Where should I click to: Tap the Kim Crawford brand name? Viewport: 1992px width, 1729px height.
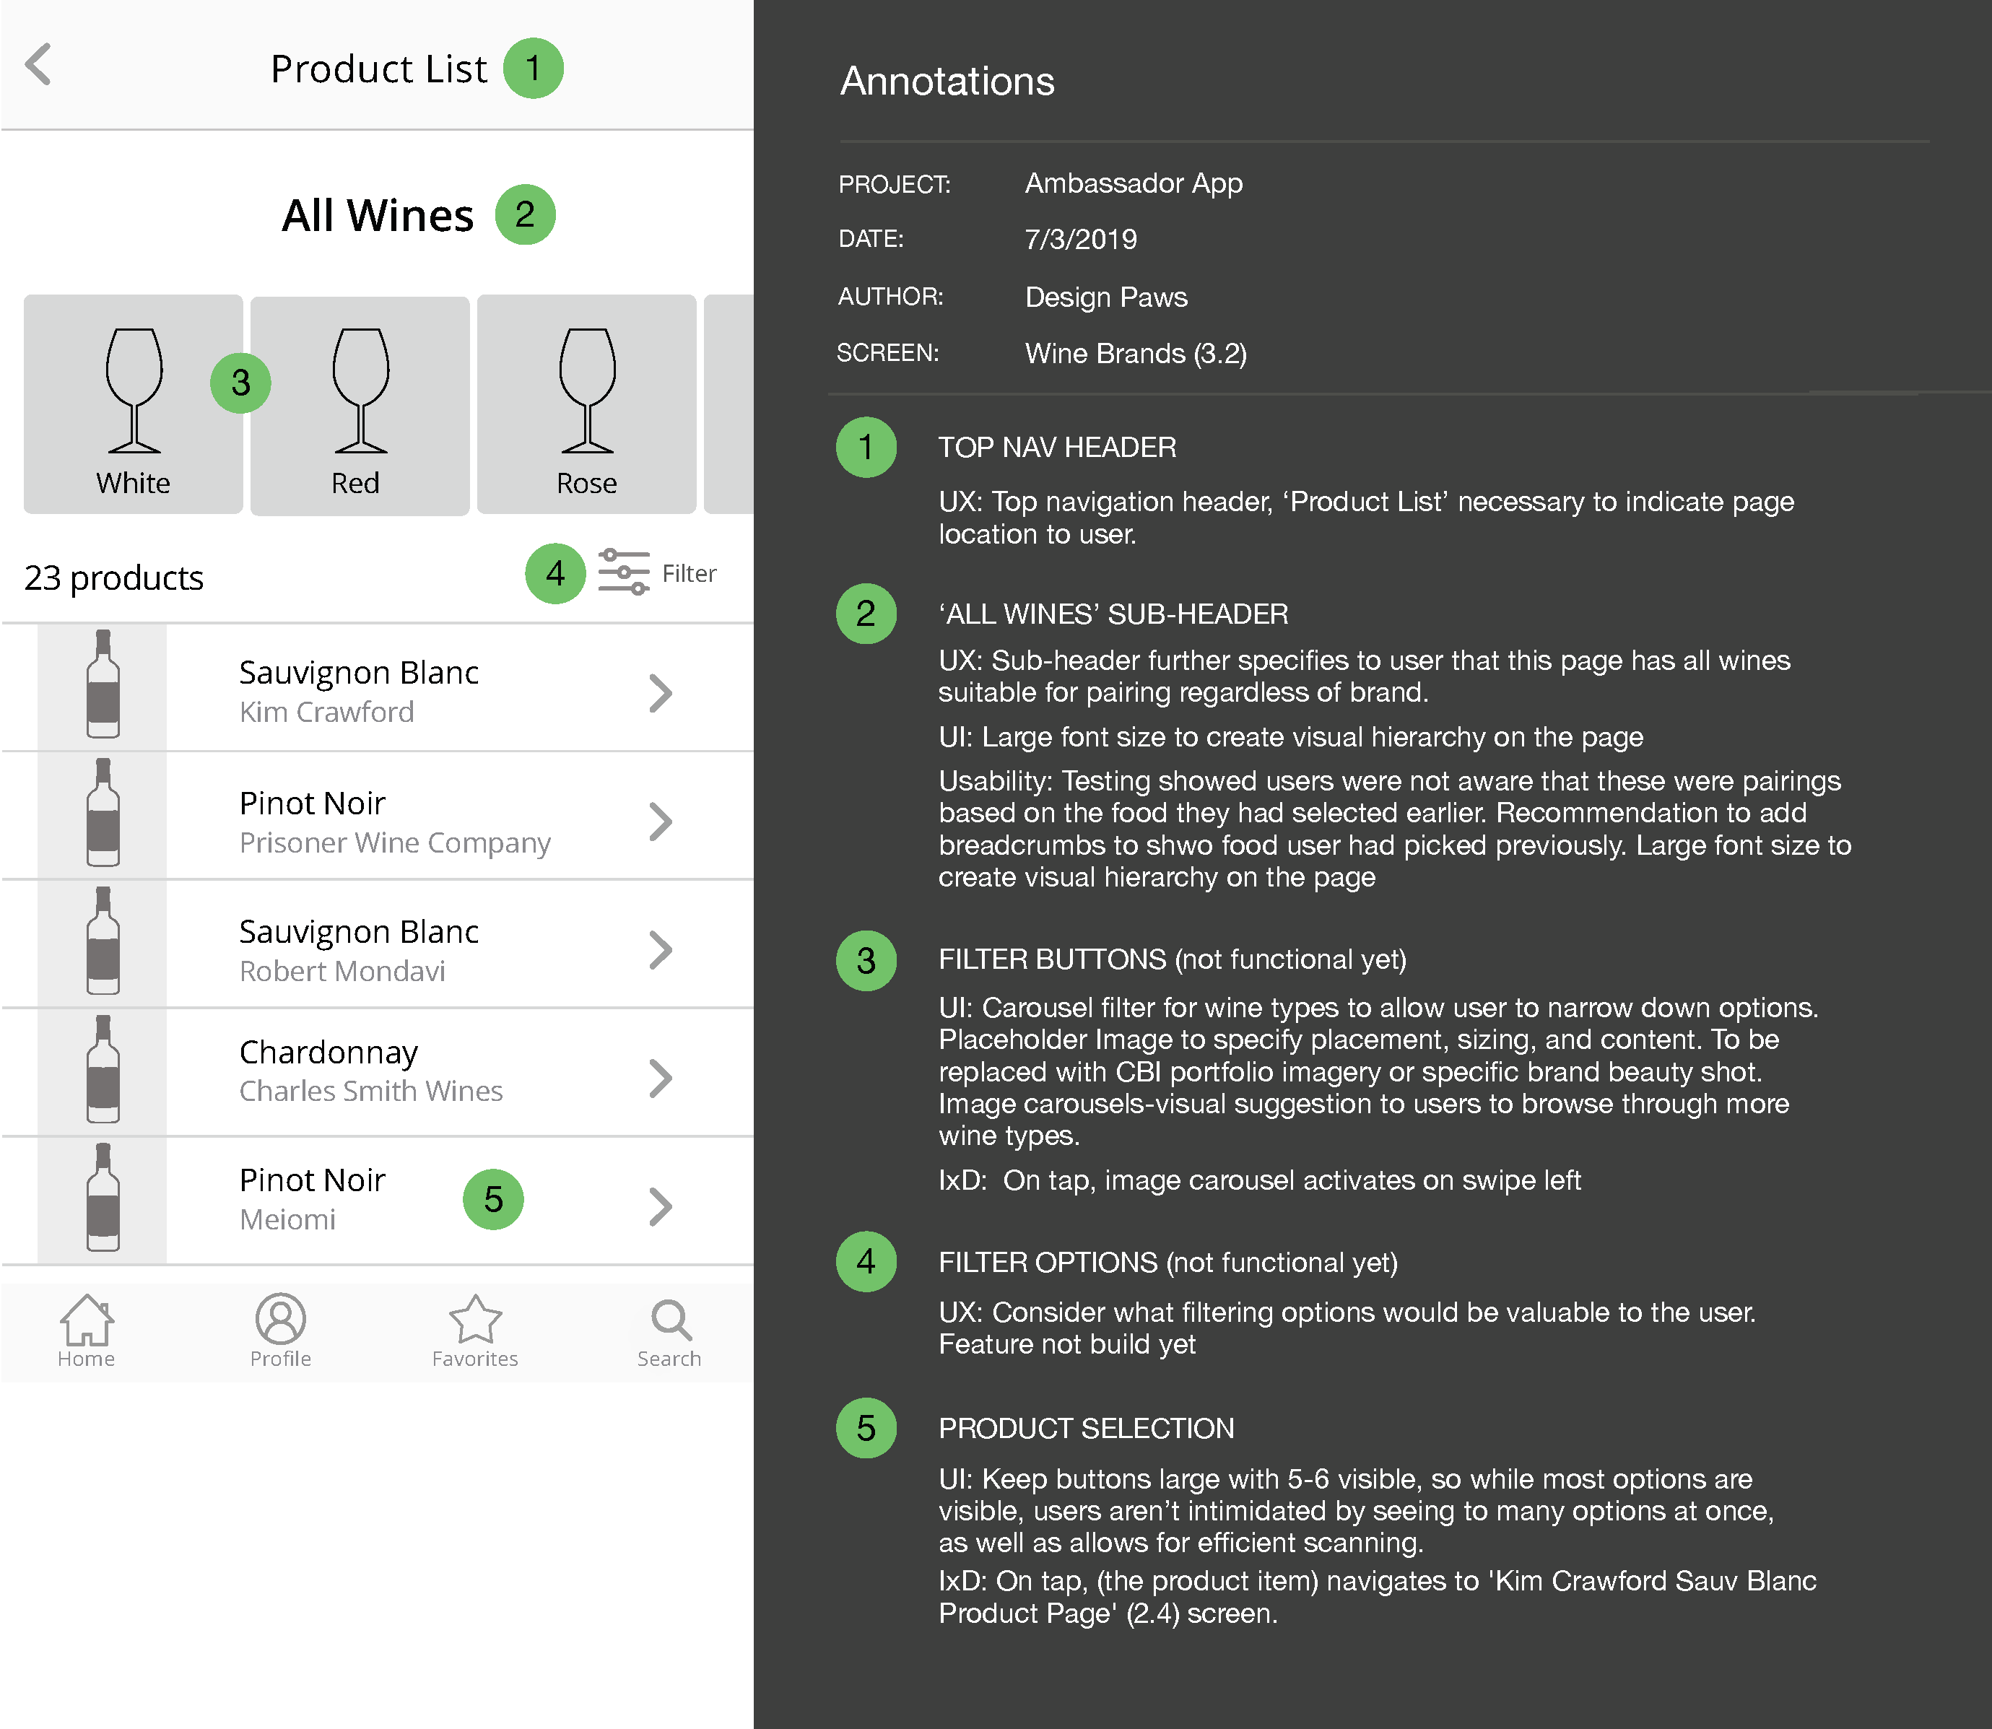(x=327, y=712)
